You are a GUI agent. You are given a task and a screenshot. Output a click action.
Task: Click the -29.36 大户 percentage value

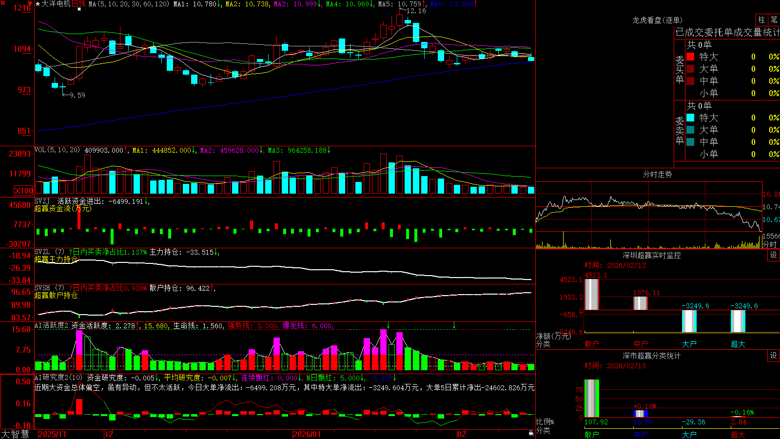pos(693,422)
